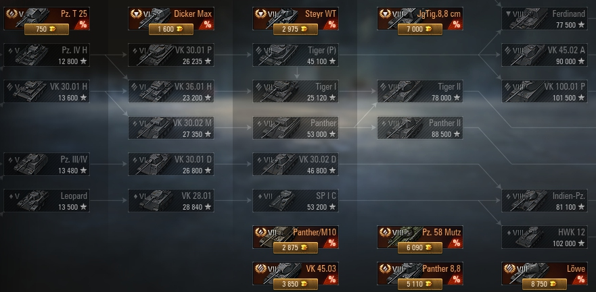Click the Panther/M10 premium tank card

[x=296, y=237]
